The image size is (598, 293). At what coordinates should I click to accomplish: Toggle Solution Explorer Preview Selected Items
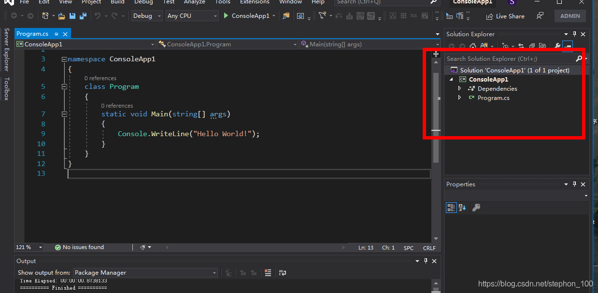pos(568,46)
